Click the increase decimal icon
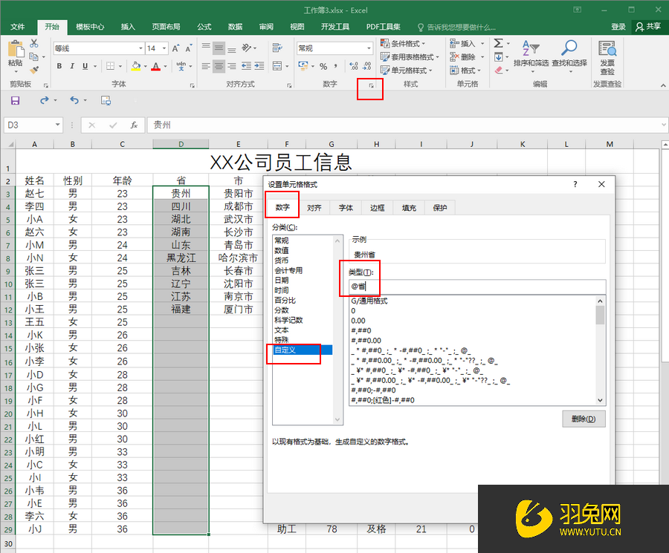Viewport: 669px width, 553px height. [x=354, y=66]
